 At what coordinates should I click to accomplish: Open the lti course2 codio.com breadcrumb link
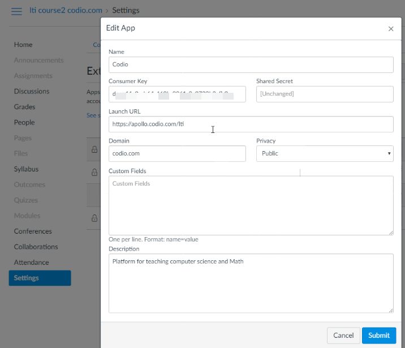coord(66,10)
